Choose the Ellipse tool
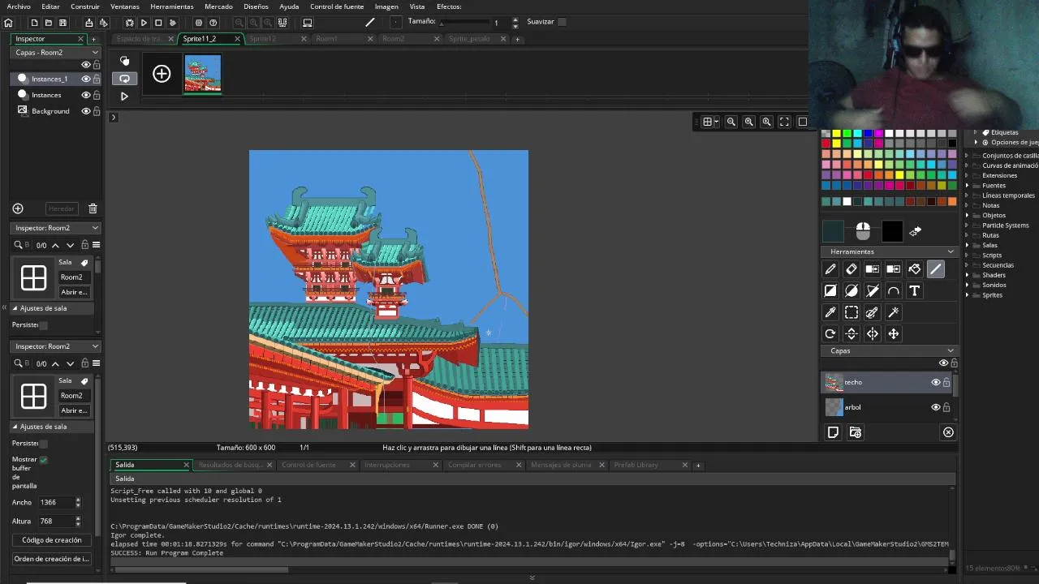Image resolution: width=1039 pixels, height=584 pixels. [x=851, y=290]
